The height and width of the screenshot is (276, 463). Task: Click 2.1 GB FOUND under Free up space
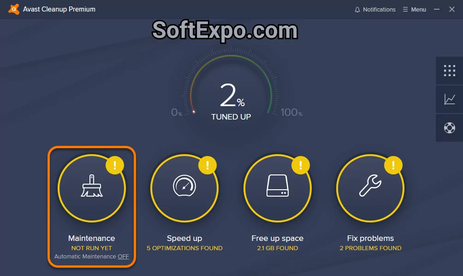(277, 248)
